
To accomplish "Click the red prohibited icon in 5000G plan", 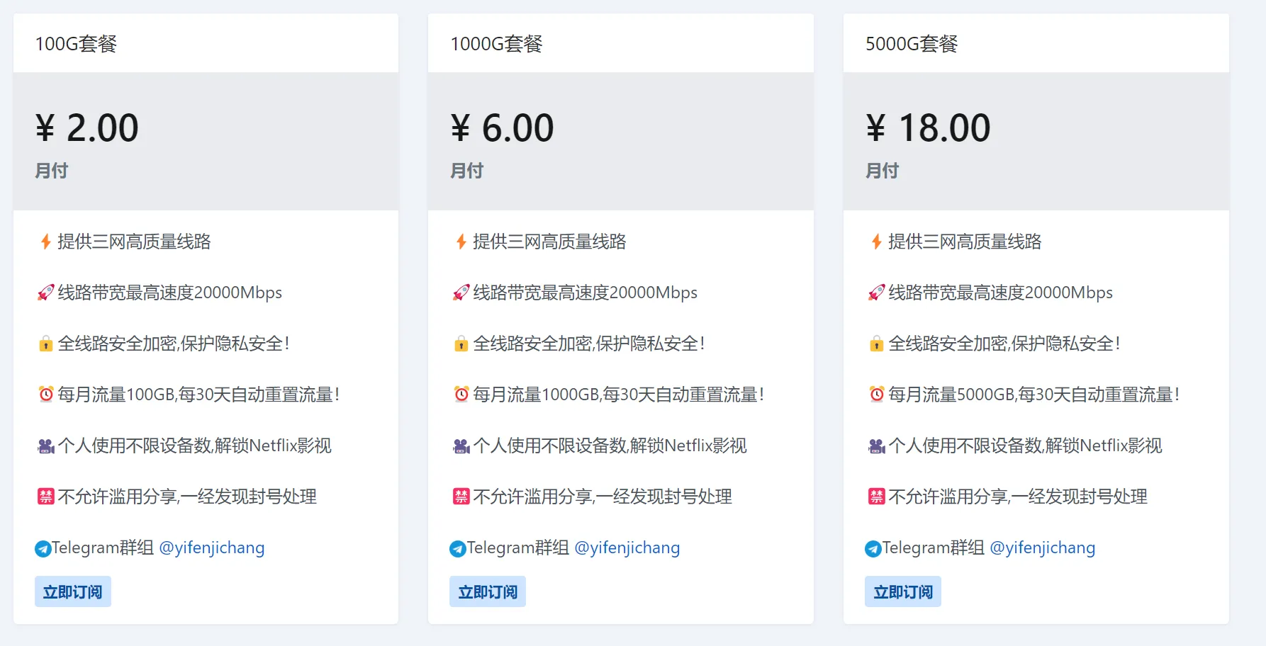I will tap(876, 497).
